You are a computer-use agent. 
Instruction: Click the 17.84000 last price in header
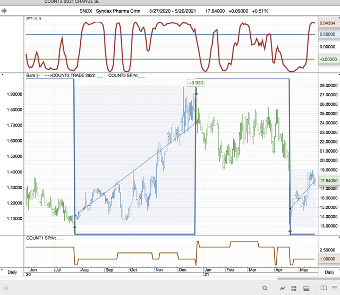[x=215, y=11]
